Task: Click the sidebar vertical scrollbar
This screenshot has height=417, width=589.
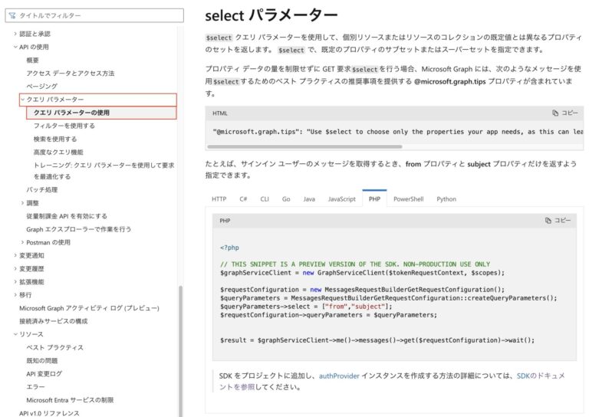Action: click(181, 351)
